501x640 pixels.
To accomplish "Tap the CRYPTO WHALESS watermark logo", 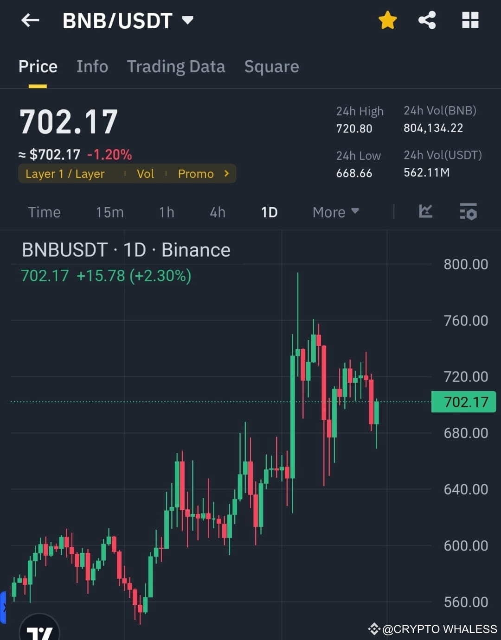I will [374, 629].
